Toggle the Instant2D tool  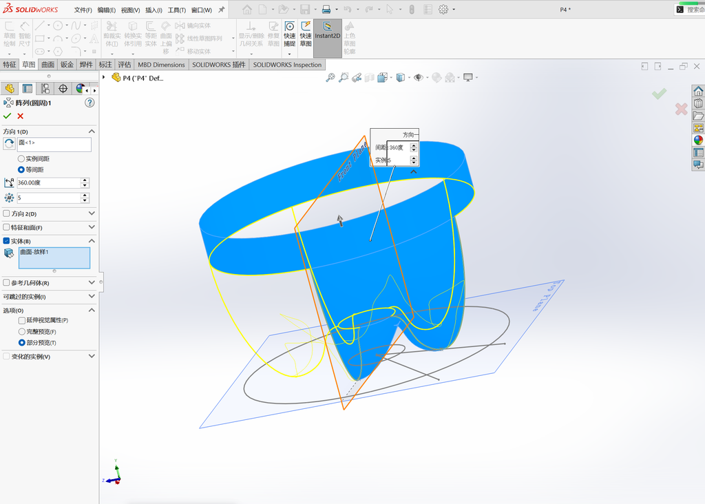pyautogui.click(x=327, y=38)
